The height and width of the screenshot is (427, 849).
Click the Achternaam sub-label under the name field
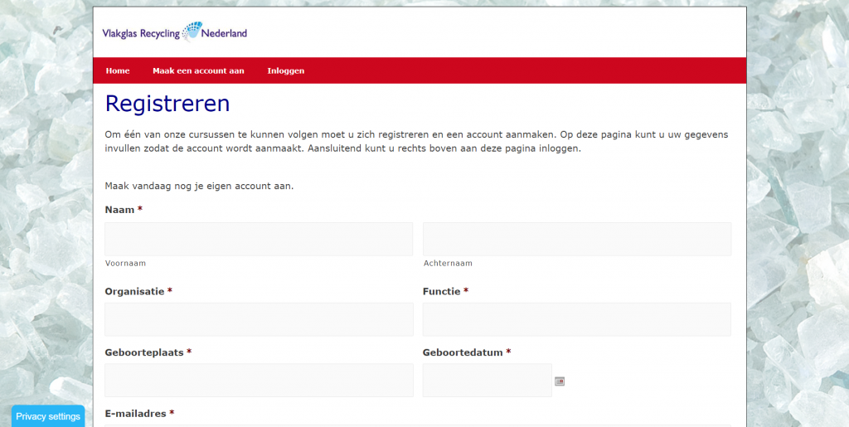click(x=448, y=263)
